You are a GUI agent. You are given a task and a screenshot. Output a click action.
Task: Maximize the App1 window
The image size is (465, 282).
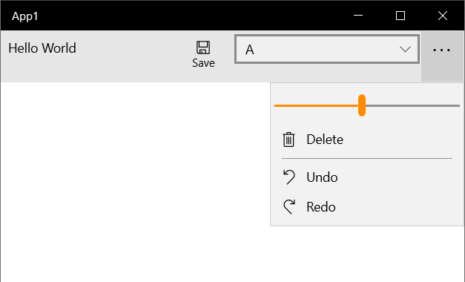(400, 16)
